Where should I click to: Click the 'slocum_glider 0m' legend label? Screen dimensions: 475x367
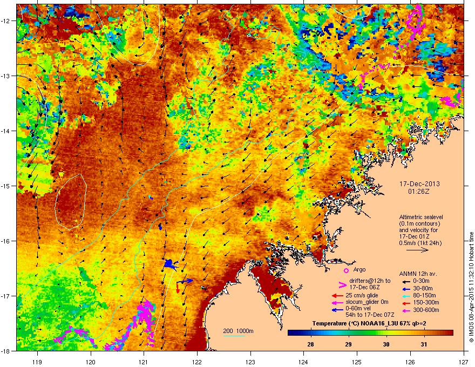coord(367,302)
